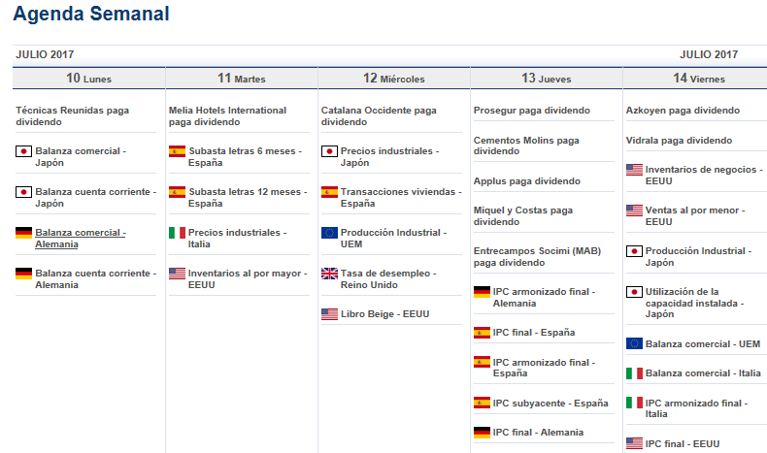767x453 pixels.
Task: Select the 13 Jueves day header
Action: [547, 79]
